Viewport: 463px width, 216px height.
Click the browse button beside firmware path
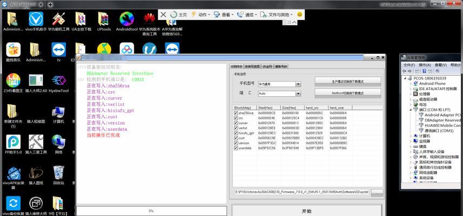tap(377, 192)
